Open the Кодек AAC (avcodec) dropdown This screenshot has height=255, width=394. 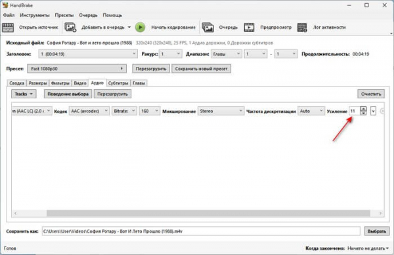89,111
